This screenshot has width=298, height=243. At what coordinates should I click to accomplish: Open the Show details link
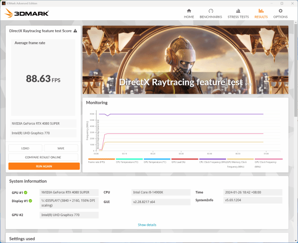(x=147, y=225)
